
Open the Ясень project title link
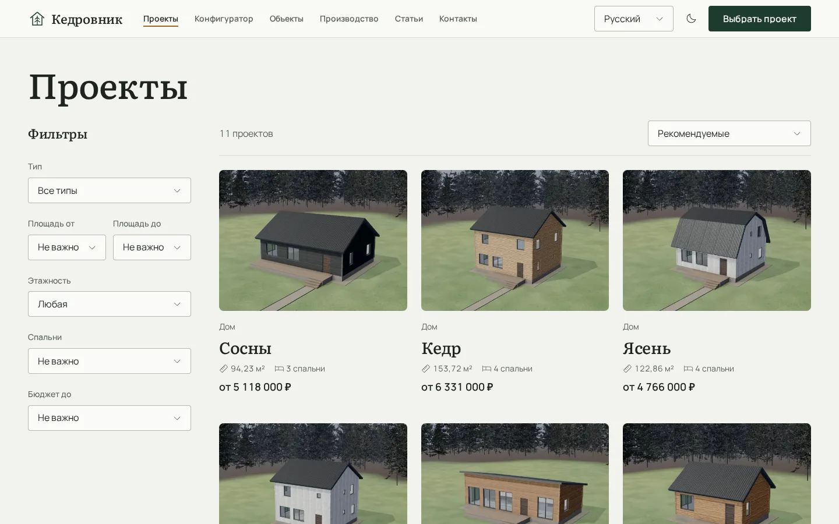click(647, 348)
